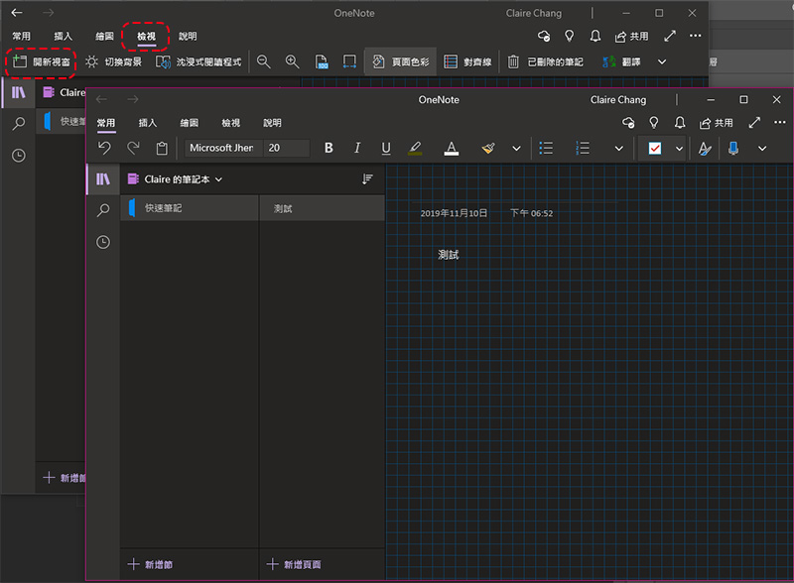Click search icon in back window sidebar
This screenshot has width=794, height=583.
[x=19, y=124]
